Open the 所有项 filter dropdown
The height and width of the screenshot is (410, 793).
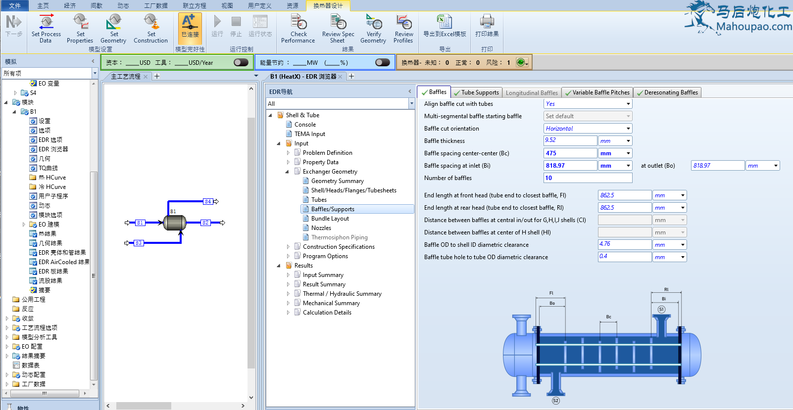tap(95, 73)
